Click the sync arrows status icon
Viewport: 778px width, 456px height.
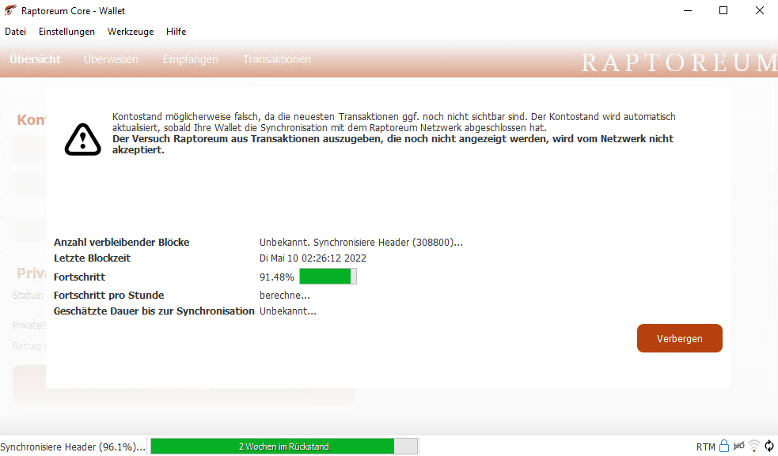pyautogui.click(x=769, y=446)
